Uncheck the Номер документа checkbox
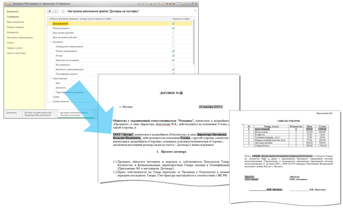 [x=173, y=28]
